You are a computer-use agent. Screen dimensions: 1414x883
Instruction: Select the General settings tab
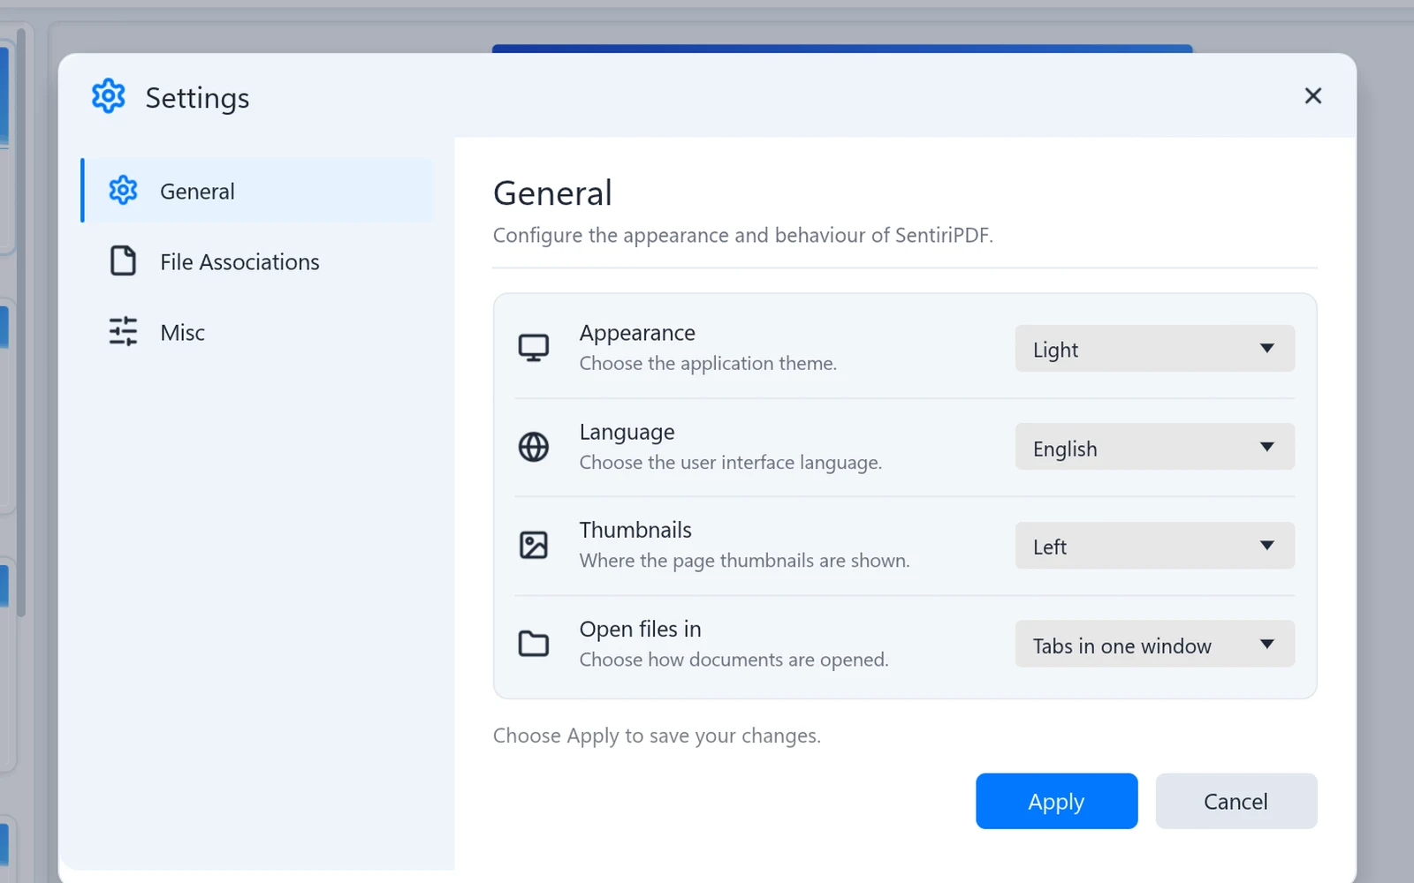click(257, 191)
